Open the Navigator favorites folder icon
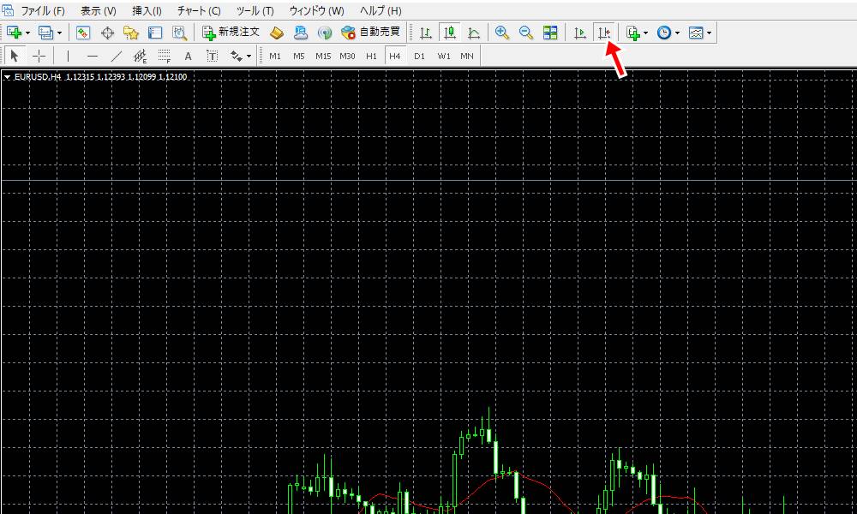The width and height of the screenshot is (857, 514). [131, 33]
